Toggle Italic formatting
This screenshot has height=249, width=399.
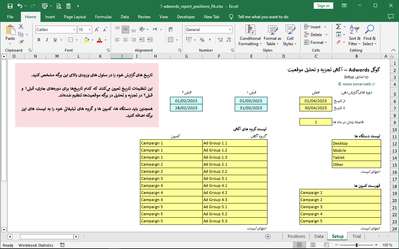point(47,40)
